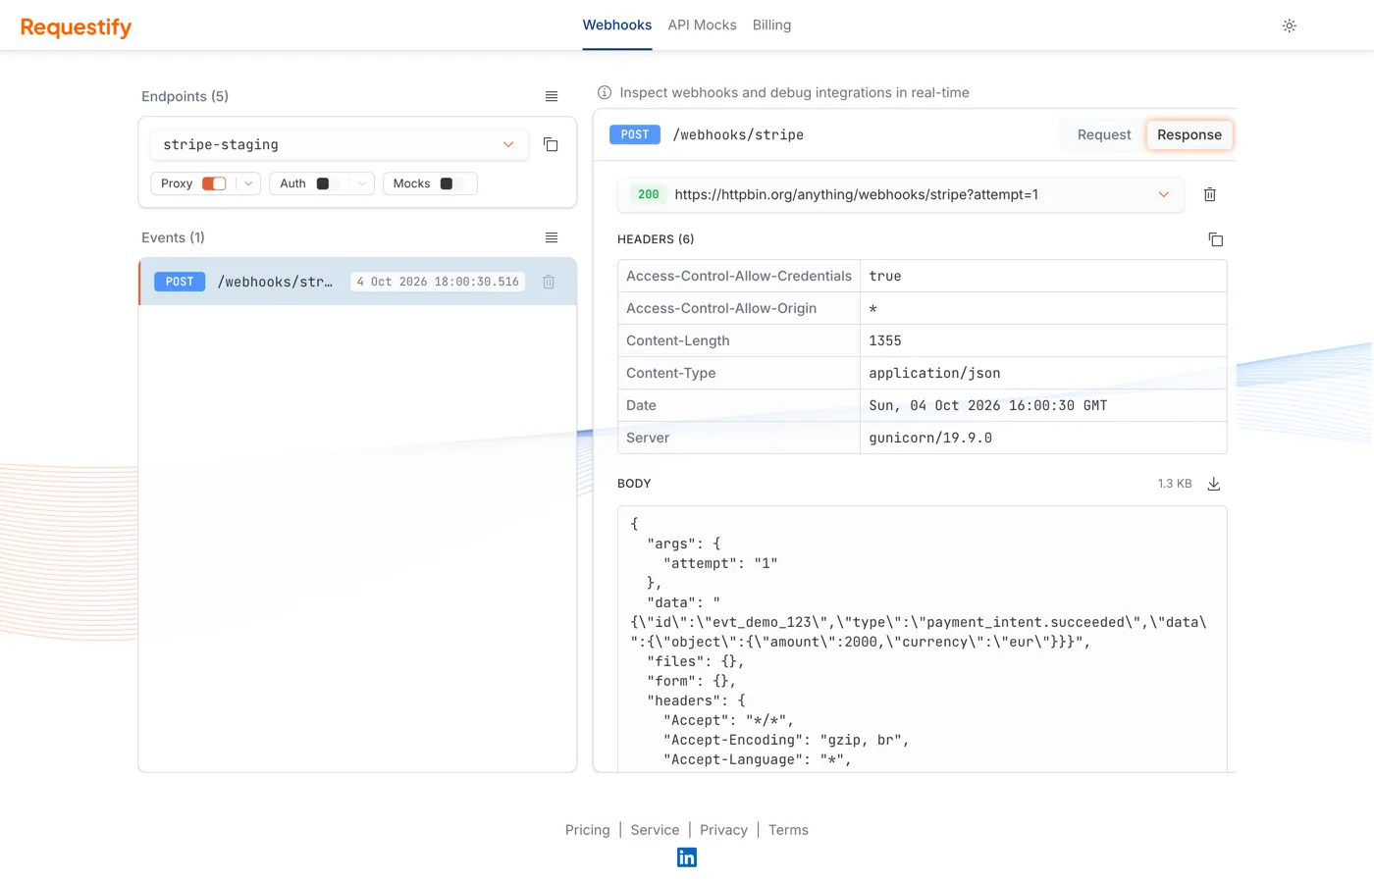1374x883 pixels.
Task: Toggle the Proxy switch
Action: coord(214,183)
